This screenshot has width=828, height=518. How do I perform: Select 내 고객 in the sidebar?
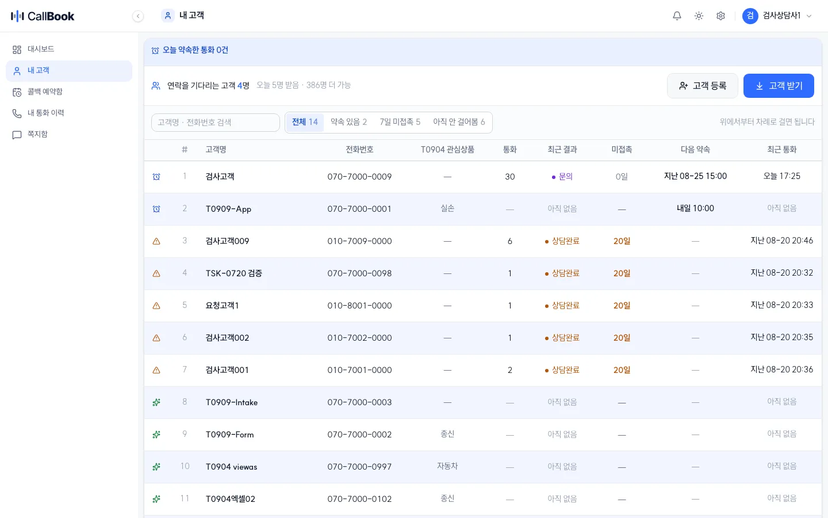point(69,71)
